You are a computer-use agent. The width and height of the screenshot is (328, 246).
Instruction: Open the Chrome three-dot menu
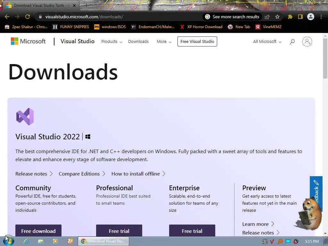coord(321,17)
